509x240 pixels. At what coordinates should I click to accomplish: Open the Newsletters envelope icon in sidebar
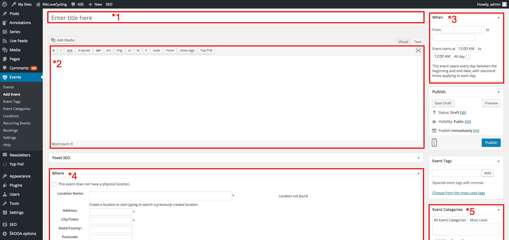click(5, 155)
